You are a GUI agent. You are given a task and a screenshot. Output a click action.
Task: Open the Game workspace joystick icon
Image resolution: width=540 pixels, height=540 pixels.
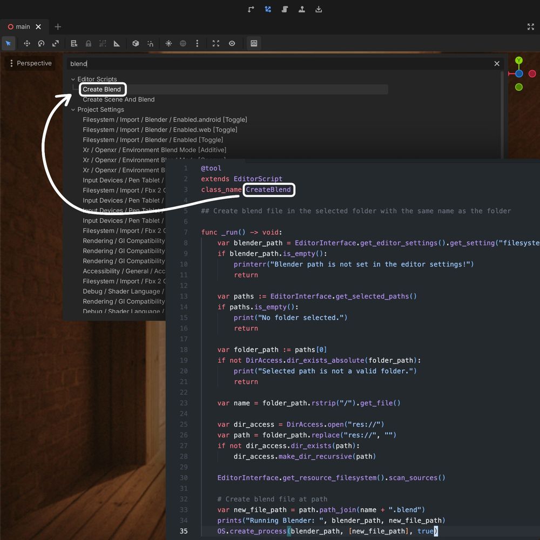pyautogui.click(x=302, y=9)
